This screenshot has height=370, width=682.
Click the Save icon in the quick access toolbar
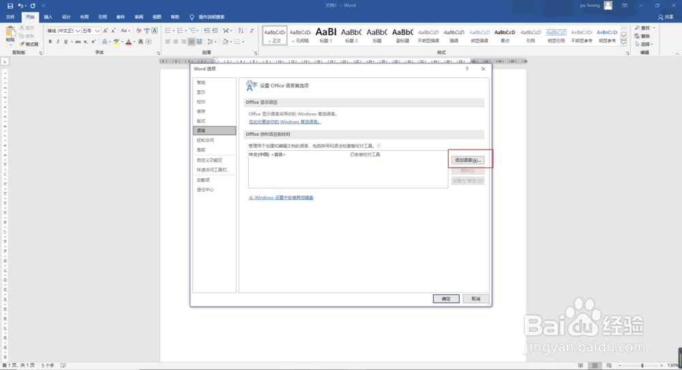pyautogui.click(x=10, y=5)
